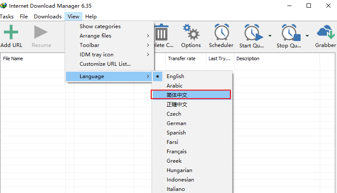
Task: Open the Help menu
Action: click(x=91, y=17)
